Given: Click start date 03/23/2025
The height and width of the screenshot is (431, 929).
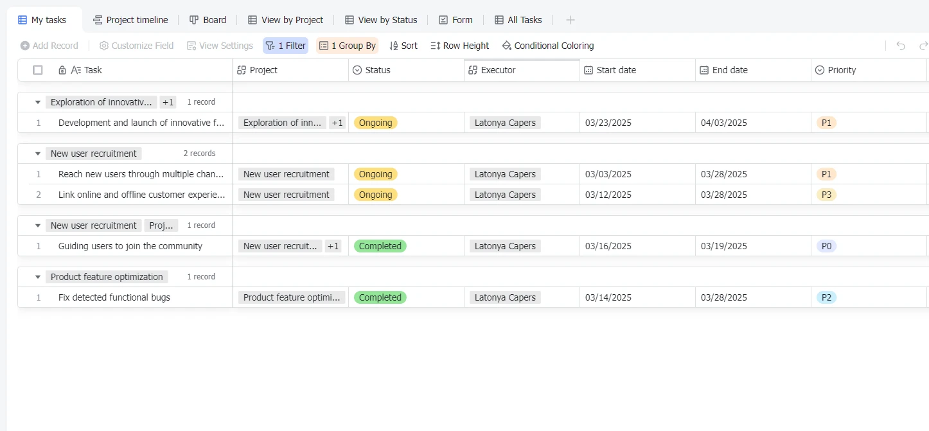Looking at the screenshot, I should pyautogui.click(x=608, y=123).
